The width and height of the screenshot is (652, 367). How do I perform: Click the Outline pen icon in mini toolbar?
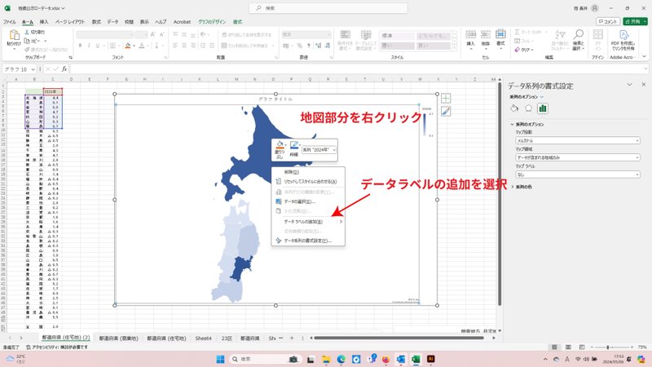click(x=294, y=144)
